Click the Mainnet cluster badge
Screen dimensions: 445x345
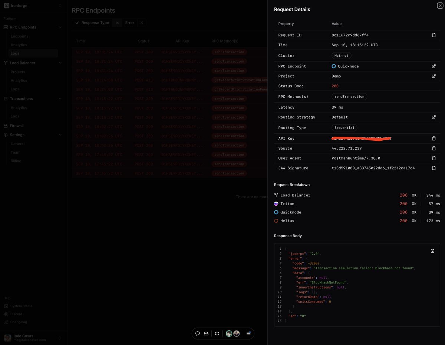click(x=341, y=56)
